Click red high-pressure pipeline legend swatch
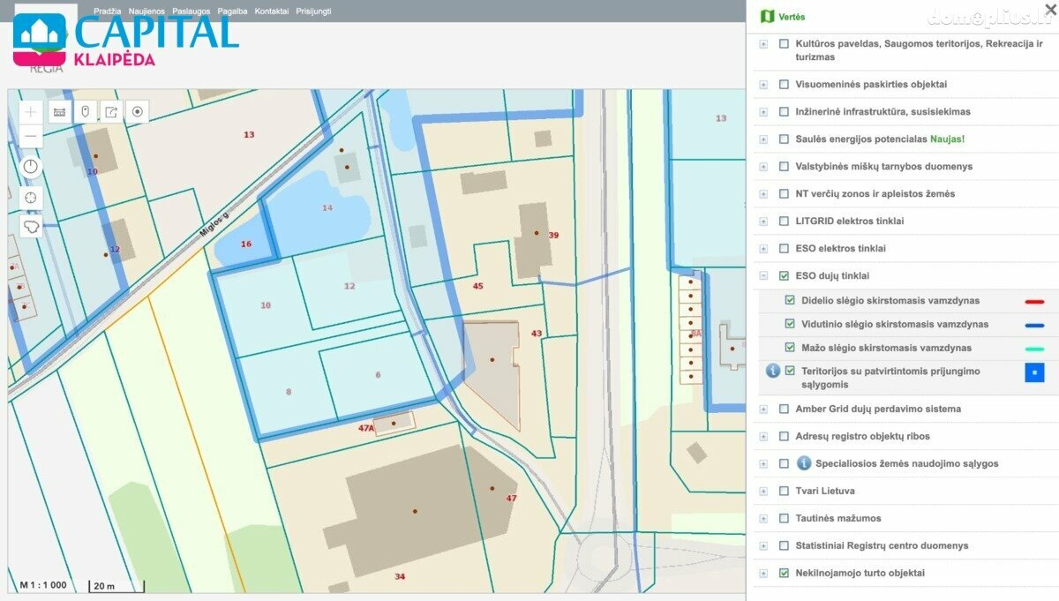1059x601 pixels. point(1034,302)
